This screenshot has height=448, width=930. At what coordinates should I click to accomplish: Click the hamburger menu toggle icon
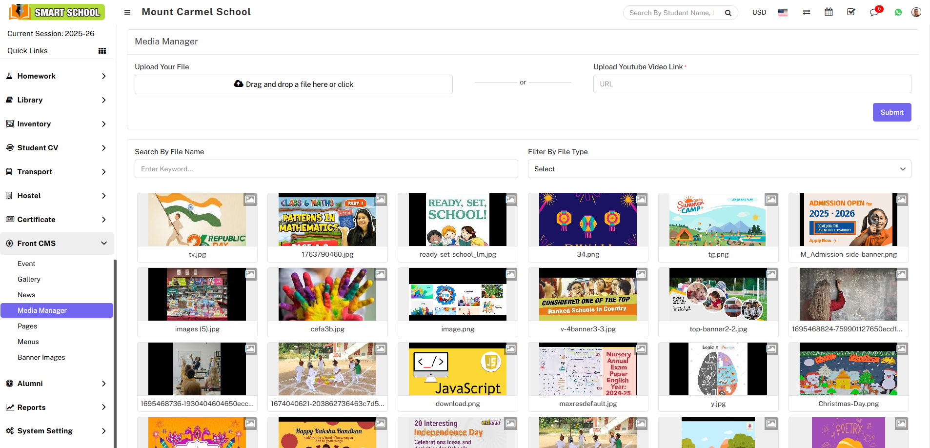click(x=127, y=12)
